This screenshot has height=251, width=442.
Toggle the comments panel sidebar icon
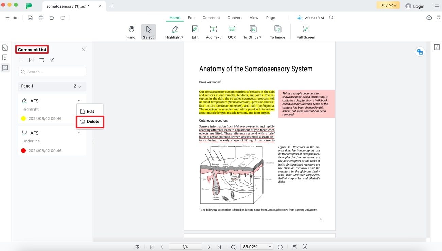[5, 68]
